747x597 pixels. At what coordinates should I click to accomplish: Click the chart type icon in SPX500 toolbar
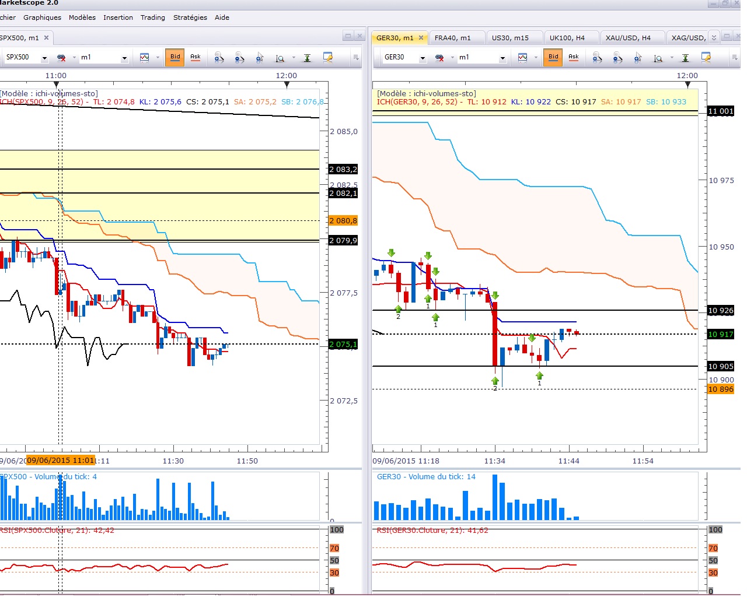tap(144, 57)
